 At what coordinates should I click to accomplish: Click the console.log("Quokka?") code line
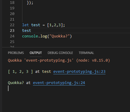tap(47, 36)
